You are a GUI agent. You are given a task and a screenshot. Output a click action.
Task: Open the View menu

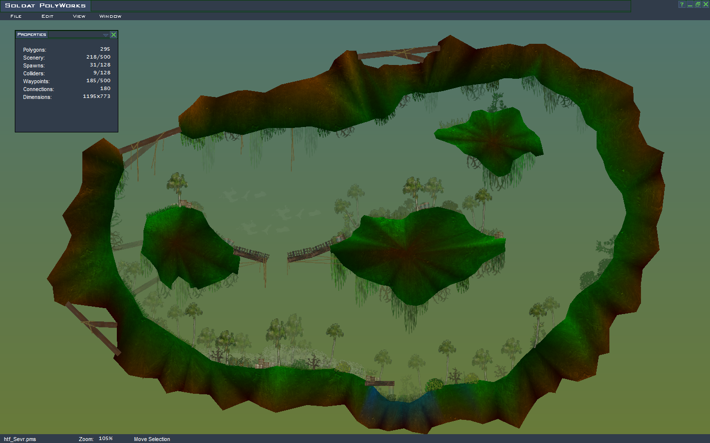pos(79,16)
